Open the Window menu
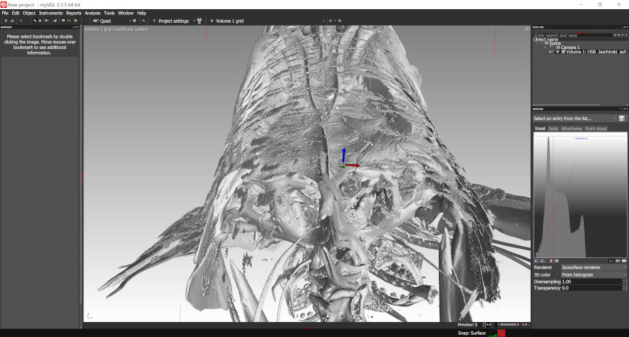Screen dimensions: 629x337 tap(125, 14)
